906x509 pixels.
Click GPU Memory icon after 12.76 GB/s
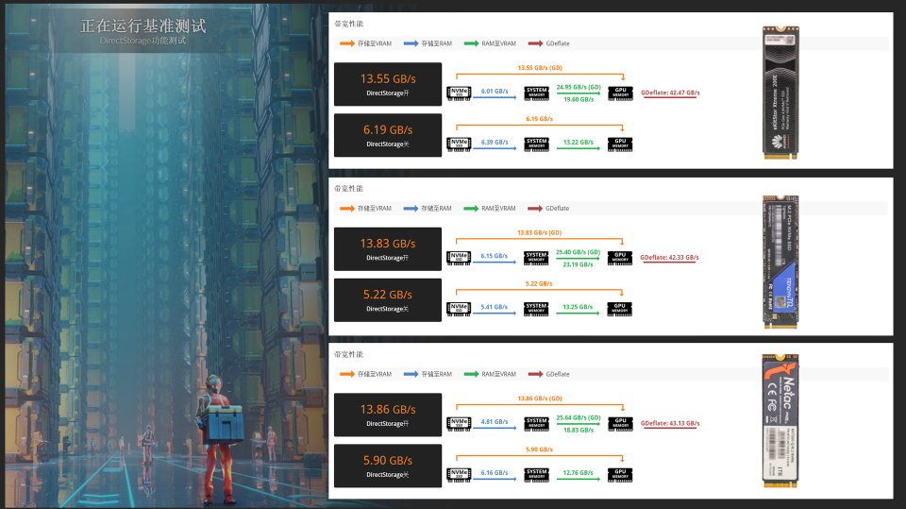coord(620,475)
